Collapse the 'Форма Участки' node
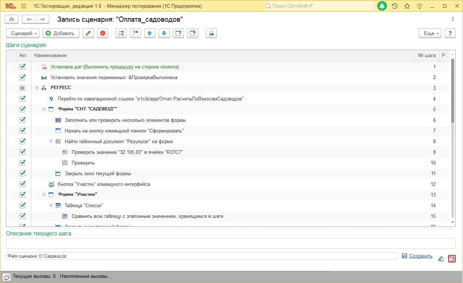The image size is (463, 283). tap(44, 195)
